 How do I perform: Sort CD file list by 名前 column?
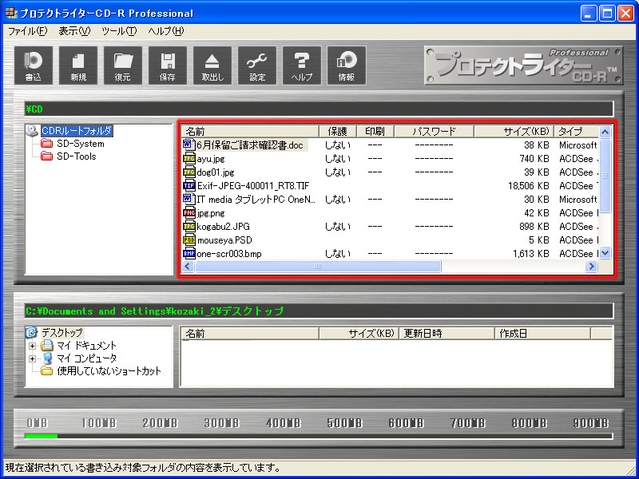click(x=250, y=131)
